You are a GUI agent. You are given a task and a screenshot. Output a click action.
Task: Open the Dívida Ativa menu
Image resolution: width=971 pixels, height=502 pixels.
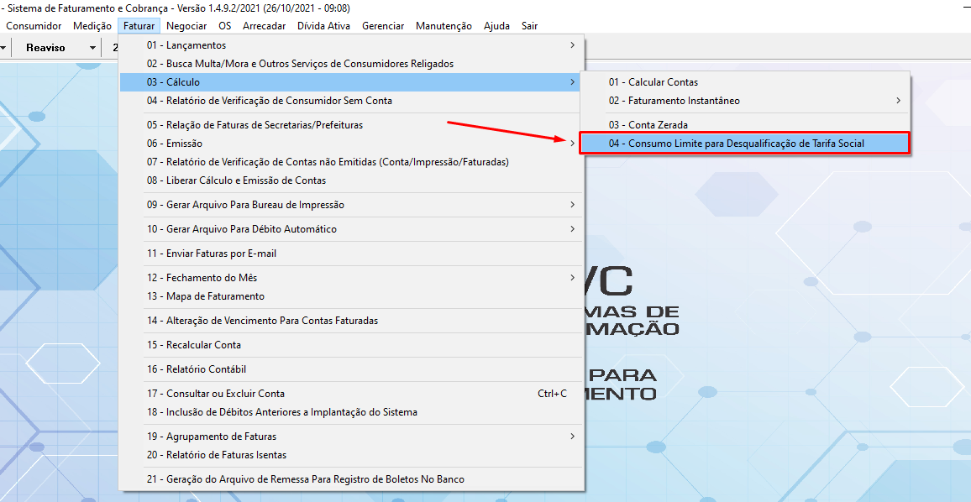click(x=323, y=26)
